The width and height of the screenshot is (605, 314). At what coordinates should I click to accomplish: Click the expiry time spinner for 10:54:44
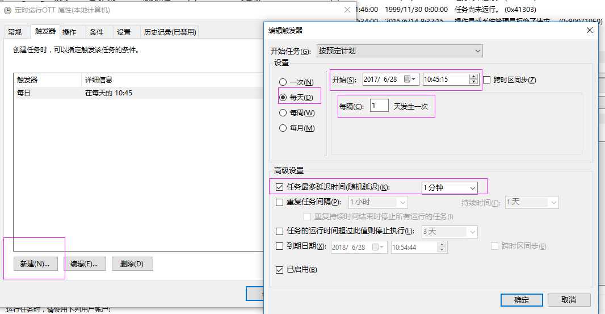click(x=442, y=247)
